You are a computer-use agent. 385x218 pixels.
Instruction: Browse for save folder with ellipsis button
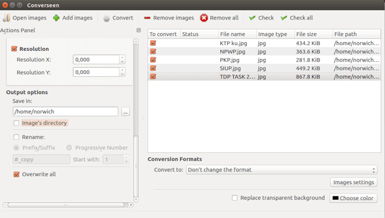coord(125,112)
